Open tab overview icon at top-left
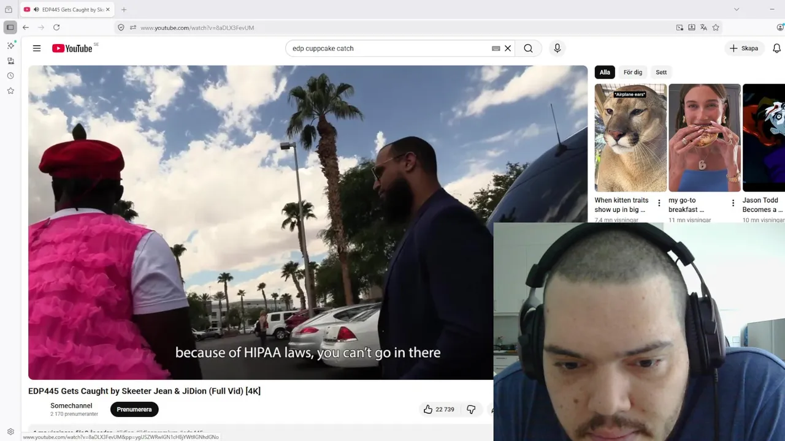The image size is (785, 441). click(9, 9)
